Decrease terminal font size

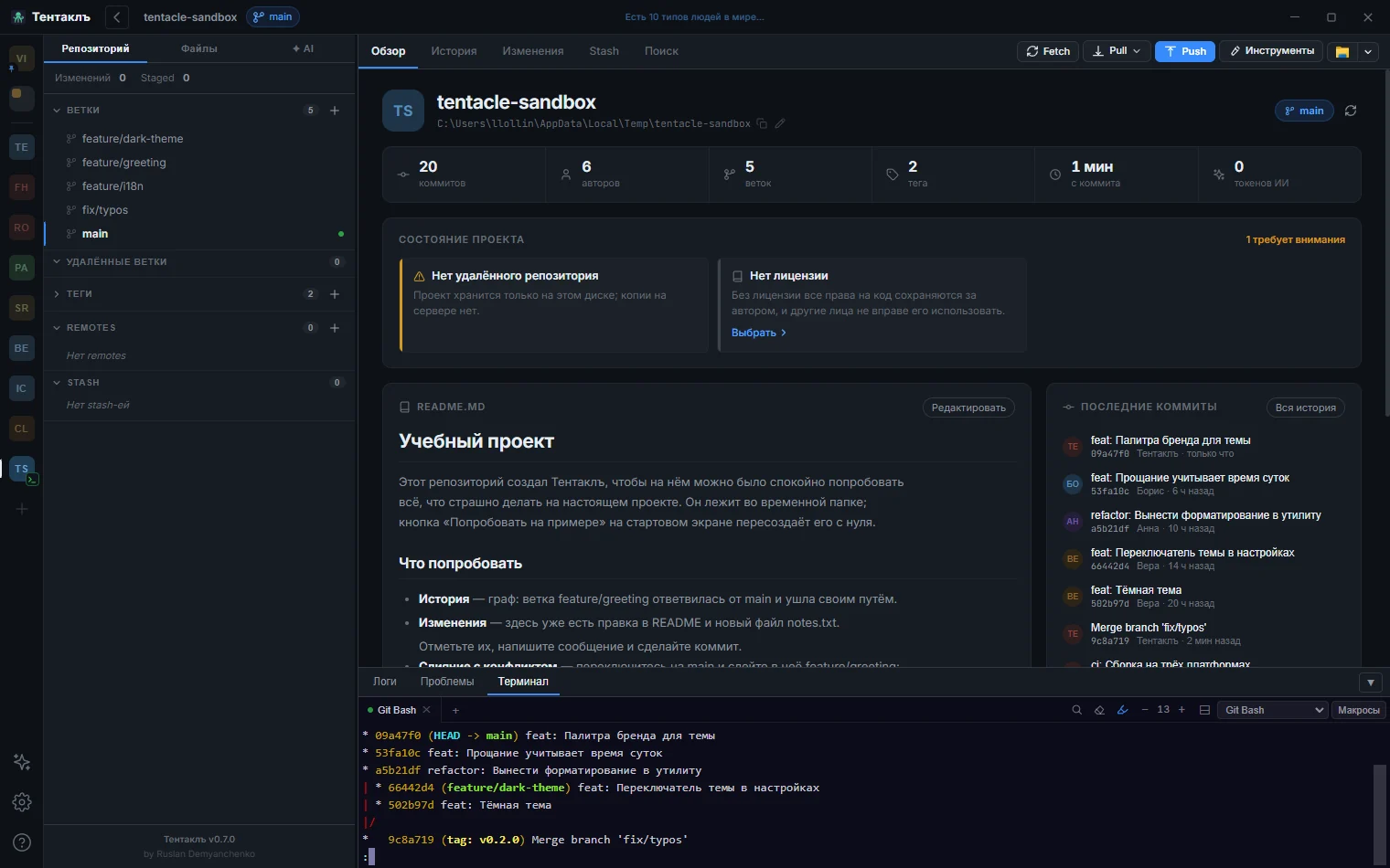tap(1145, 710)
